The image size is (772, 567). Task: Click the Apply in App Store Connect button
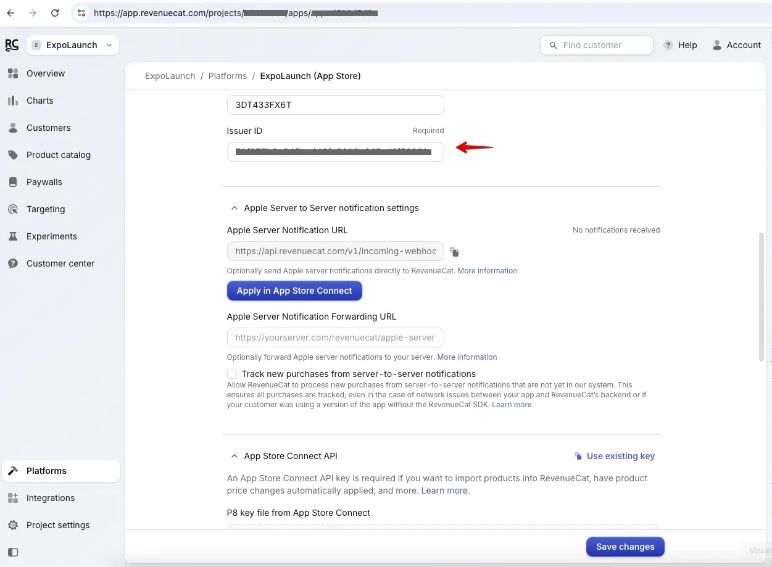coord(294,291)
